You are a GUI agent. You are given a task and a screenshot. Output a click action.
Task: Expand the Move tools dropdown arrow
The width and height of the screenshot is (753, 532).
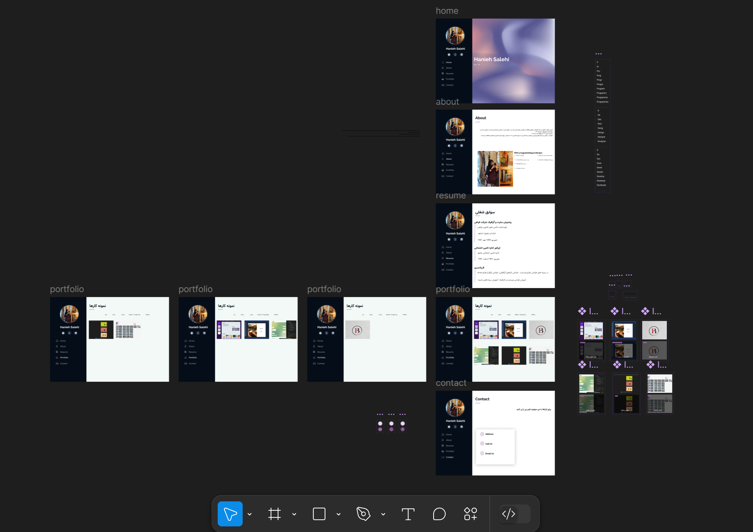(250, 514)
